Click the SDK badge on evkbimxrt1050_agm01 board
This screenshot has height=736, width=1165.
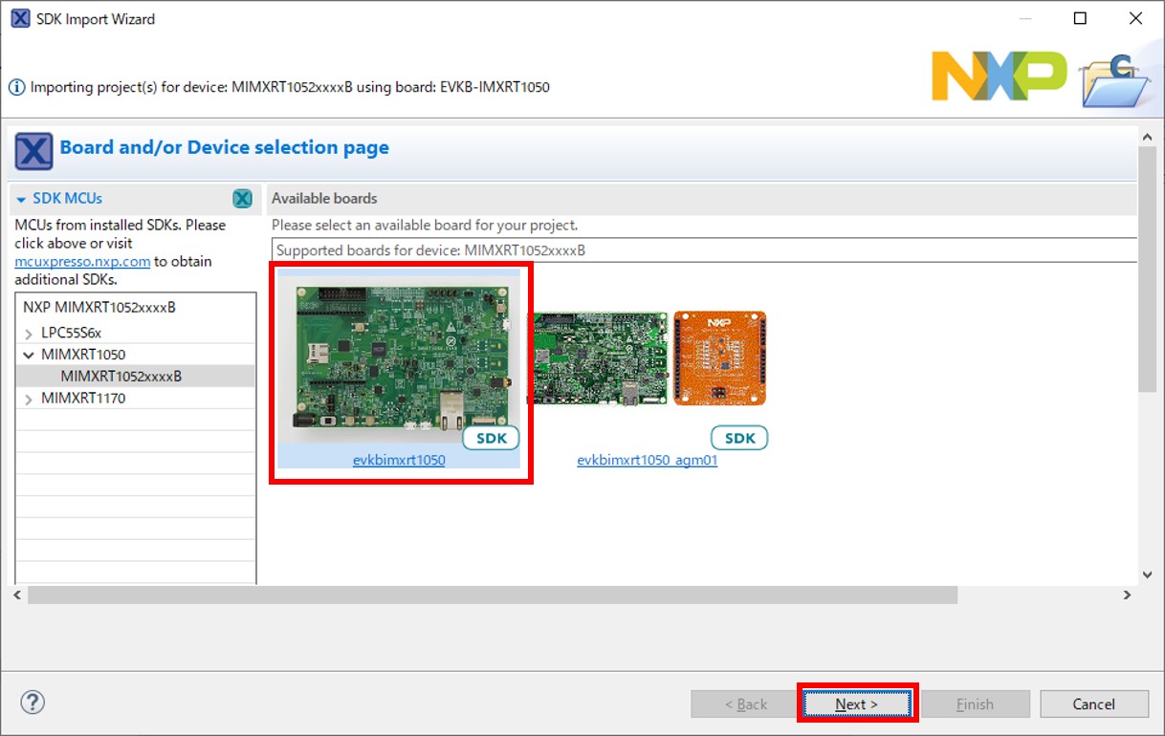pos(739,438)
